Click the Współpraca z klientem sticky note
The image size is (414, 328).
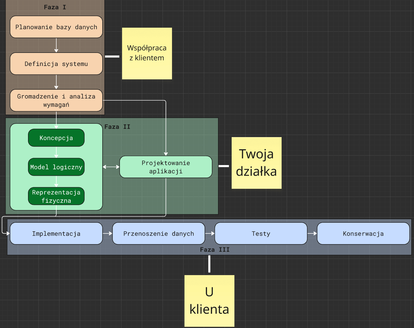pyautogui.click(x=147, y=54)
